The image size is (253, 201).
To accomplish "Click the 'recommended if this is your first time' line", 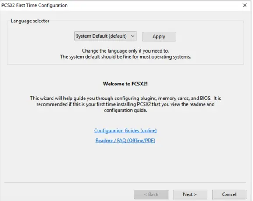I will (x=126, y=104).
